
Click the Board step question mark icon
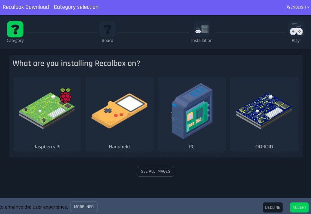[x=108, y=29]
